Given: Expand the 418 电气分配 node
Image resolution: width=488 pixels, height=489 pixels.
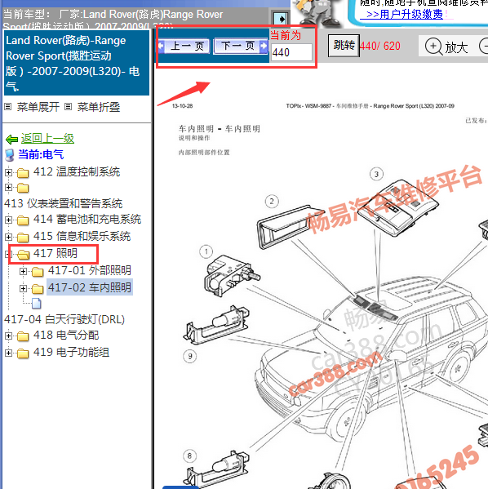Looking at the screenshot, I should pyautogui.click(x=8, y=336).
